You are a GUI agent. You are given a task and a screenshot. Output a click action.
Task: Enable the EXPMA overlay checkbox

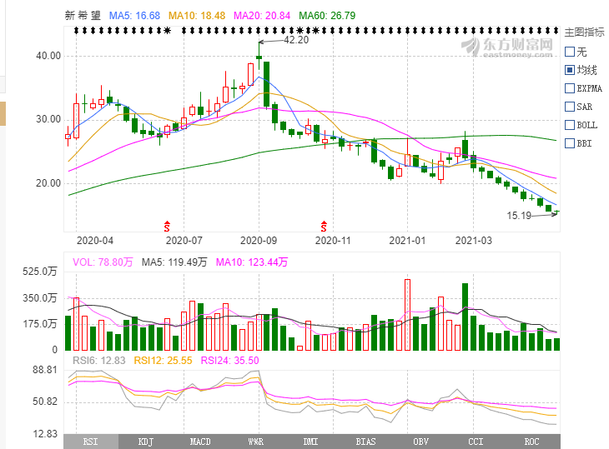point(570,88)
